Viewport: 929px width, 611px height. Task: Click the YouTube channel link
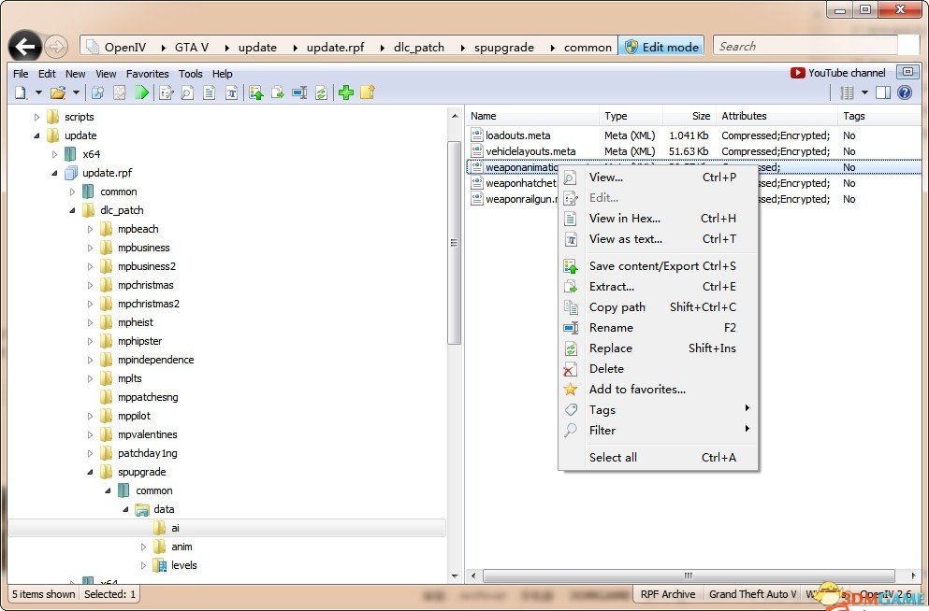(x=847, y=73)
